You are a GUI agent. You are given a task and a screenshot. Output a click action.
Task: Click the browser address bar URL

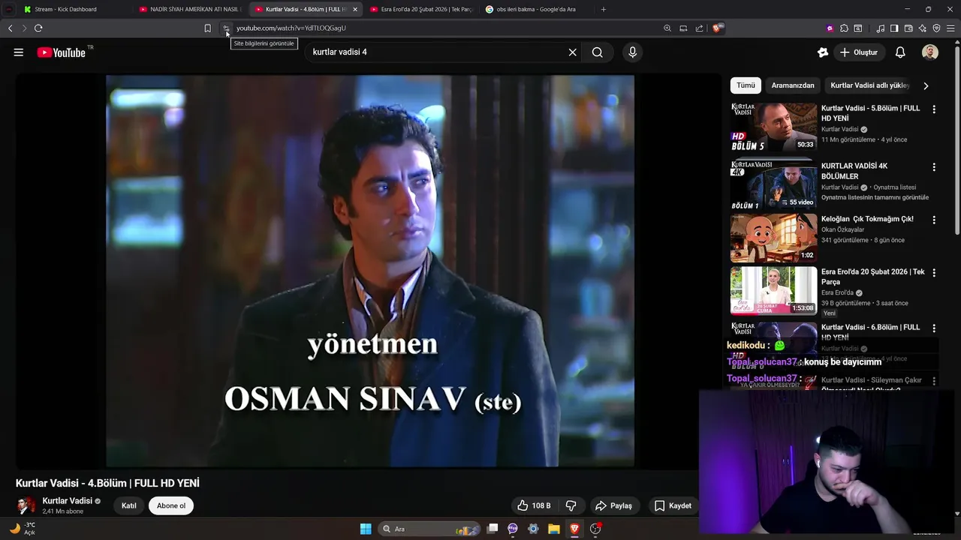(x=291, y=28)
